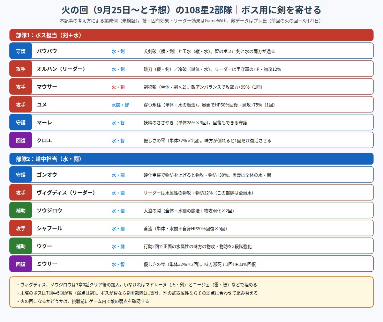The width and height of the screenshot is (383, 322).
Task: Click the note starting 木曜のボスは7回中5回が智
Action: pos(137,293)
